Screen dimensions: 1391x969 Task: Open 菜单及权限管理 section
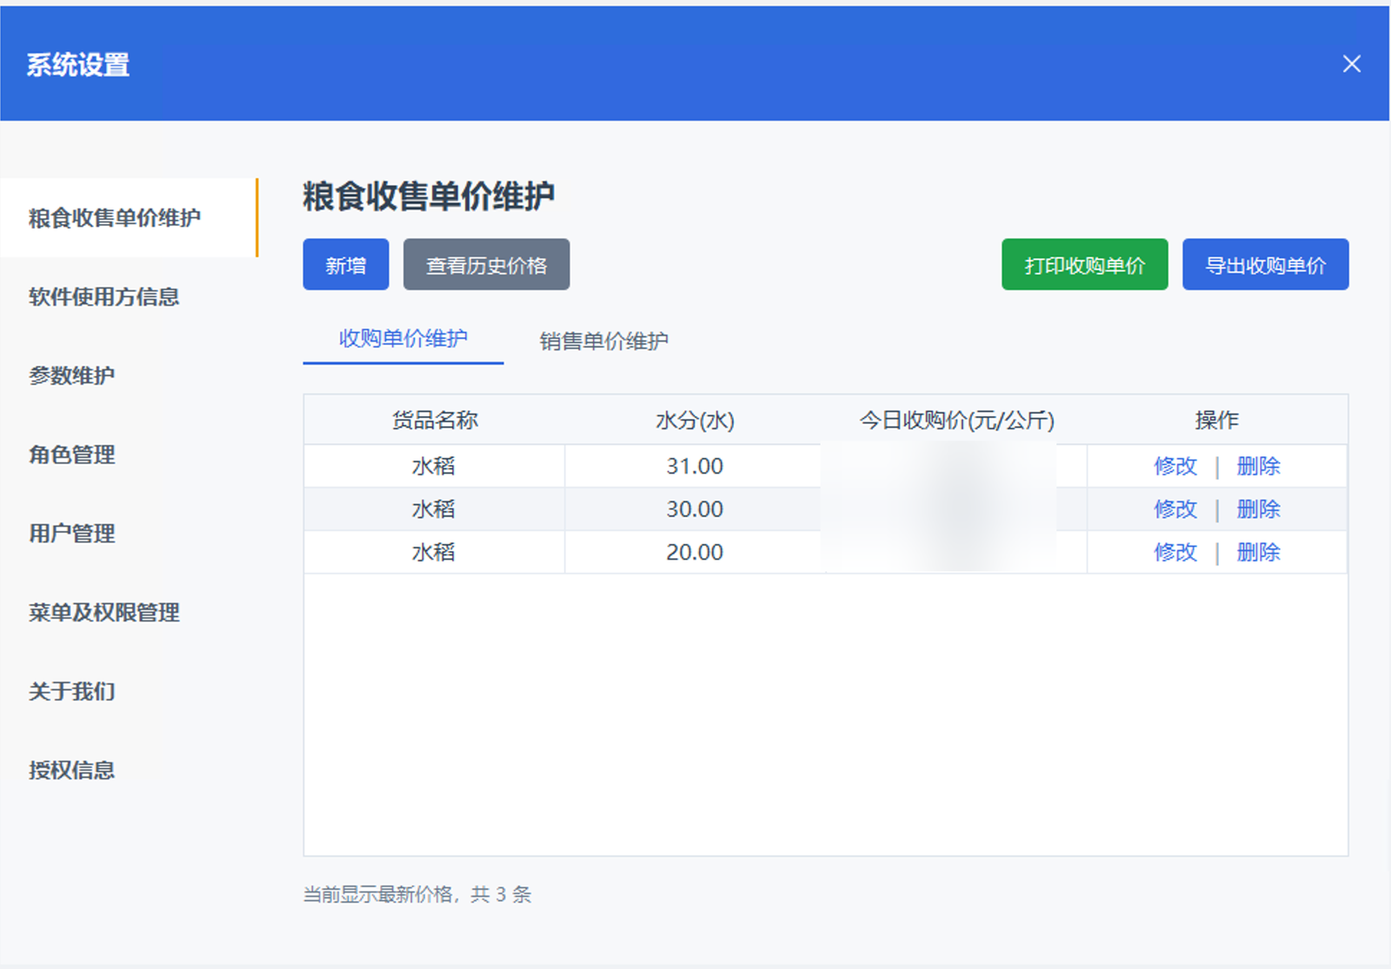coord(104,613)
